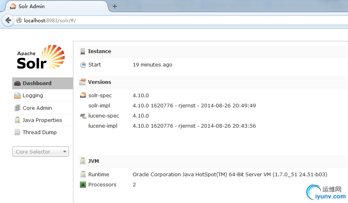Viewport: 348px width, 203px height.
Task: Click the Thread Dump icon
Action: (17, 132)
